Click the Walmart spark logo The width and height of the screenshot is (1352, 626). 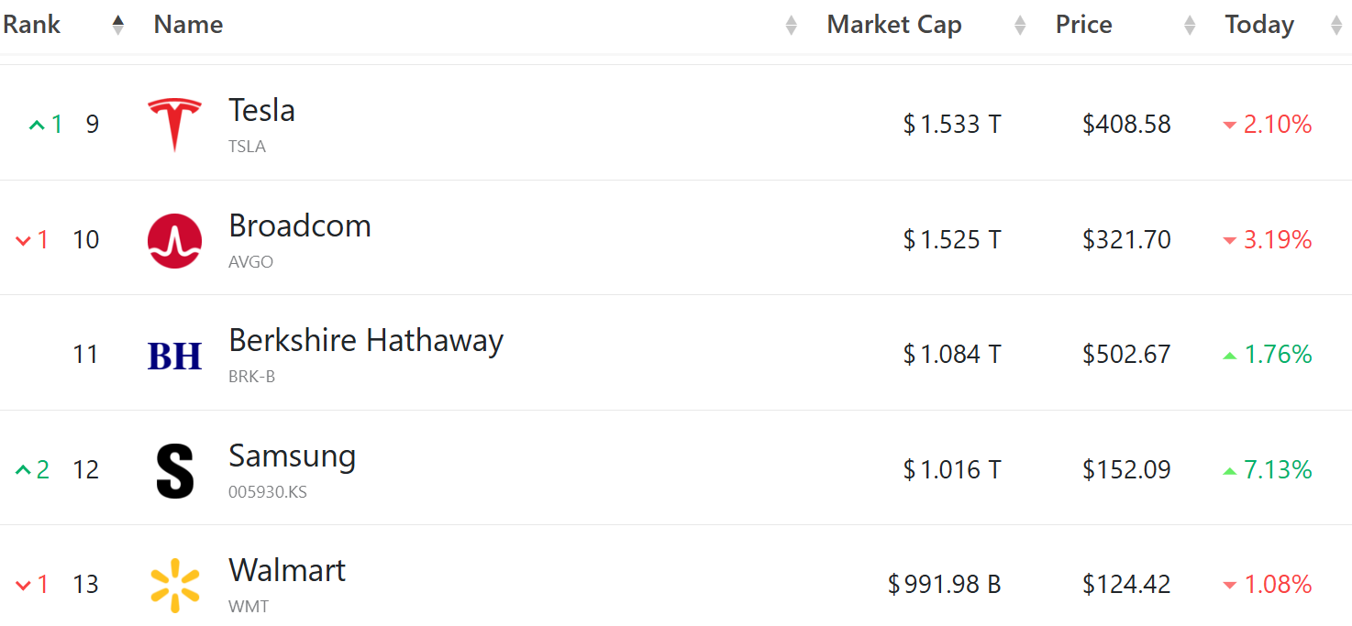coord(174,586)
